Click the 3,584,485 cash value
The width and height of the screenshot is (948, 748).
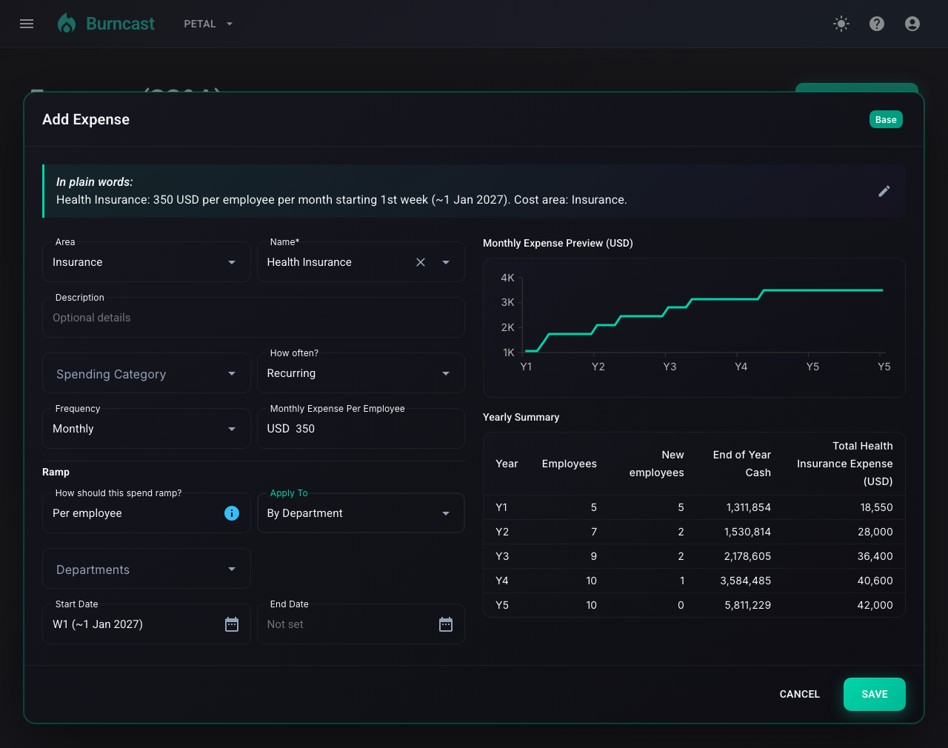tap(746, 581)
